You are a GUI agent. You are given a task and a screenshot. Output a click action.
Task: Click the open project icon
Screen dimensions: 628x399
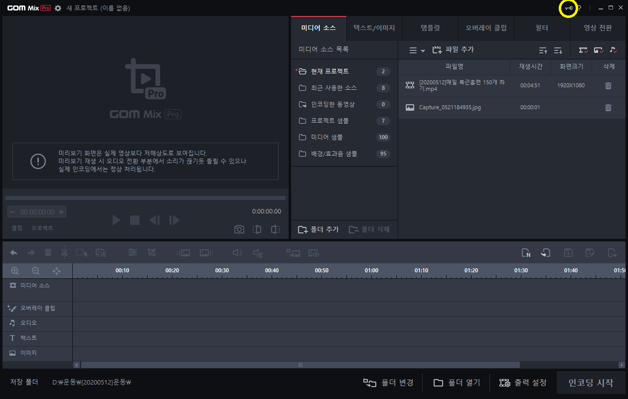[x=546, y=253]
